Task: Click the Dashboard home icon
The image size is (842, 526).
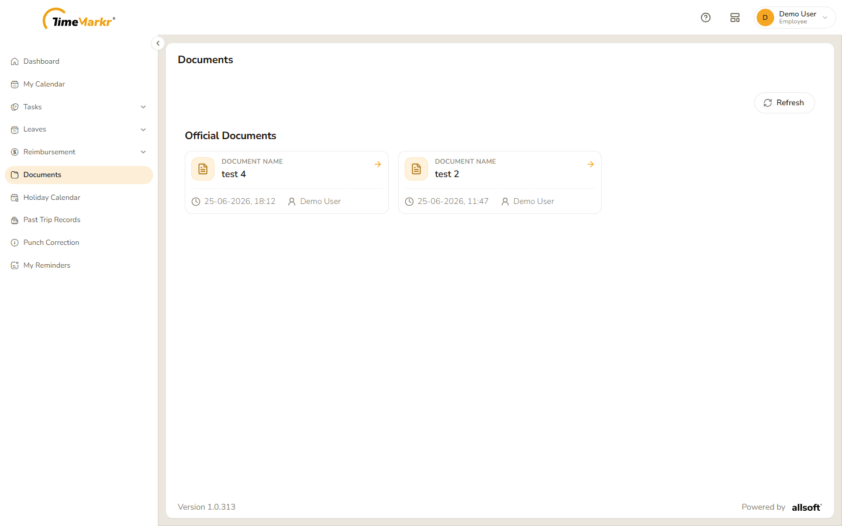Action: (15, 61)
